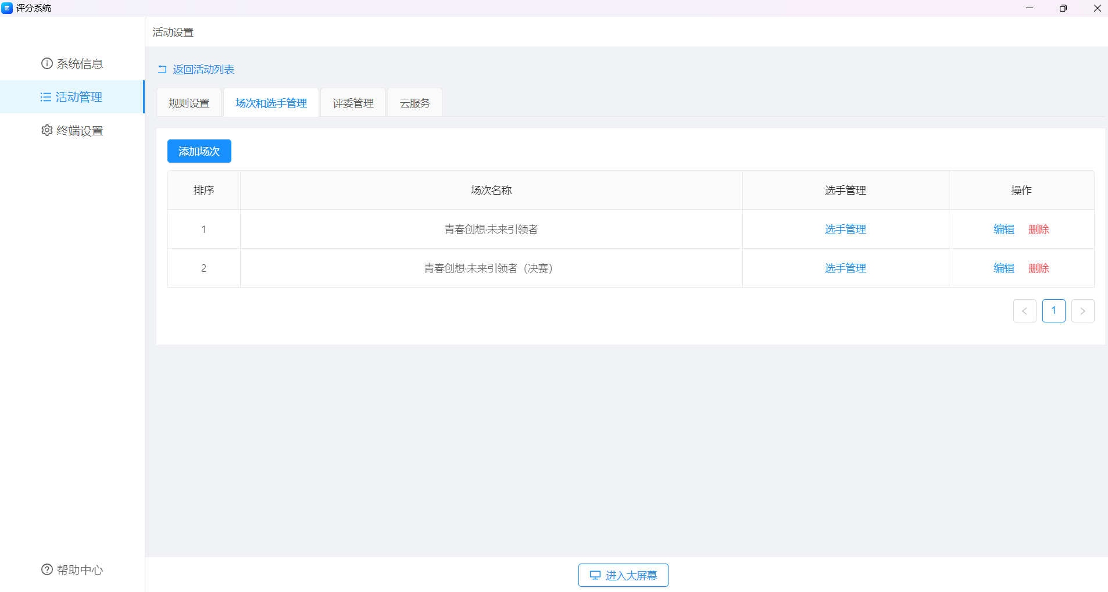Edit the first session 青春创想·未来引领者
Viewport: 1108px width, 592px height.
tap(1003, 229)
